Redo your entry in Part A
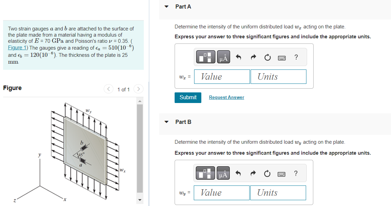 click(x=253, y=57)
